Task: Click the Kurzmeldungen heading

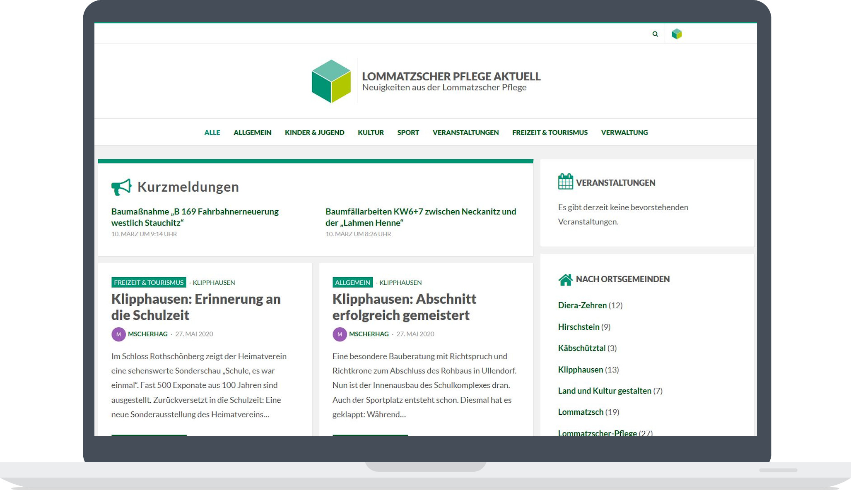Action: tap(188, 187)
